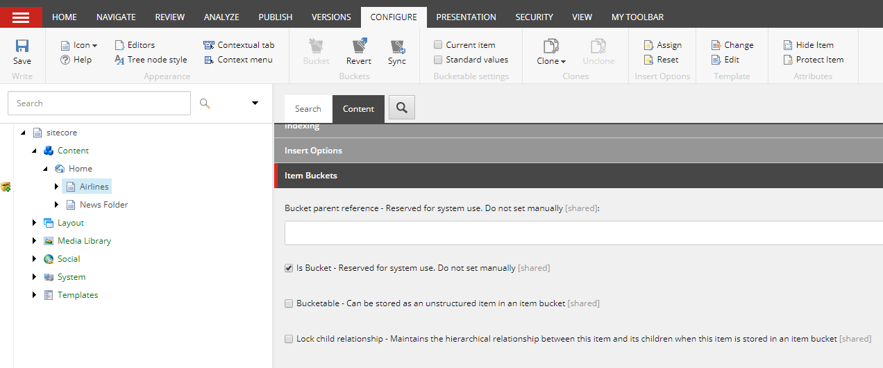Open the MY TOOLBAR ribbon tab

tap(637, 17)
